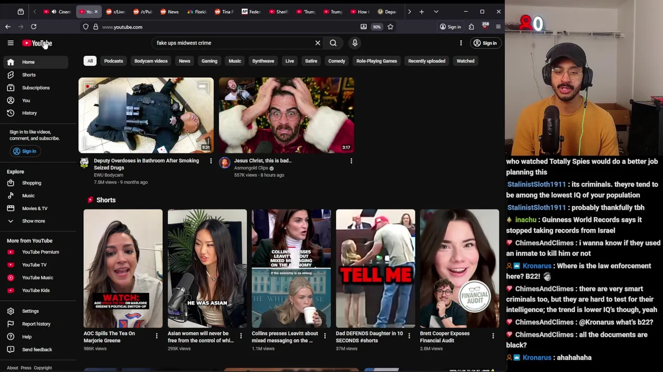Select the Recently uploaded filter chip
The width and height of the screenshot is (663, 372).
[426, 61]
